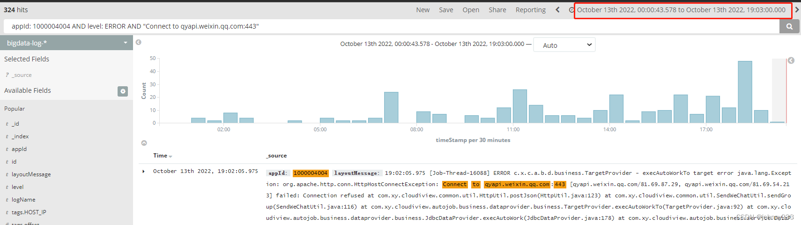Select the _source selected field
Viewport: 801px width, 225px height.
[x=22, y=75]
